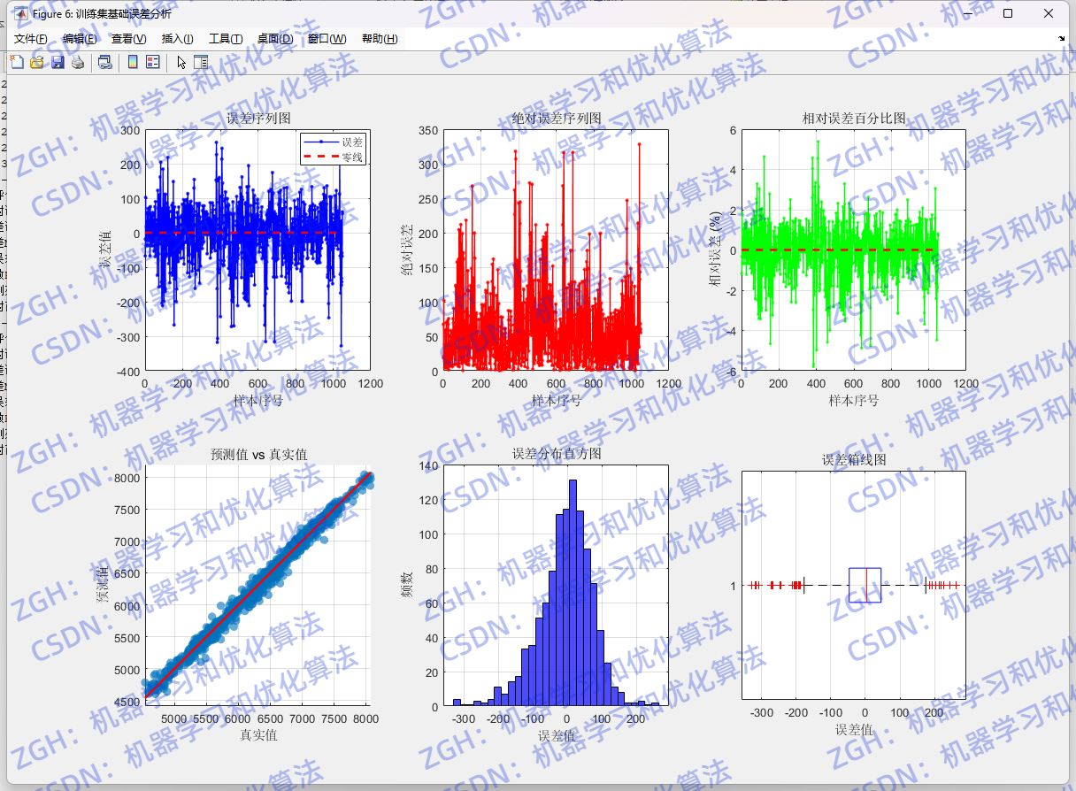Click the red fit line in the scatter plot
Image resolution: width=1076 pixels, height=791 pixels.
[x=258, y=585]
